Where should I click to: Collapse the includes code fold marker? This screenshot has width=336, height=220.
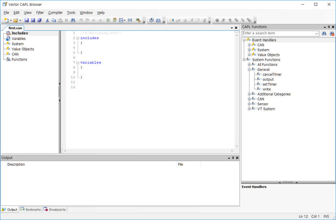[78, 38]
